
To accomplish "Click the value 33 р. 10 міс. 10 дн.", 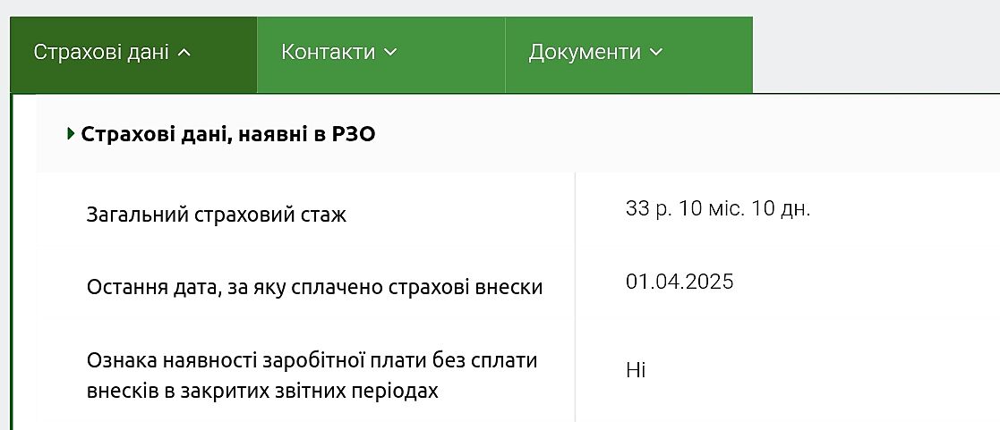I will (718, 209).
